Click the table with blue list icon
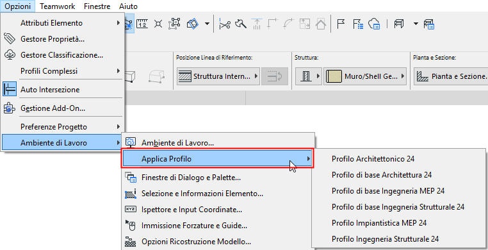Viewport: 488px width, 250px height. tap(430, 24)
